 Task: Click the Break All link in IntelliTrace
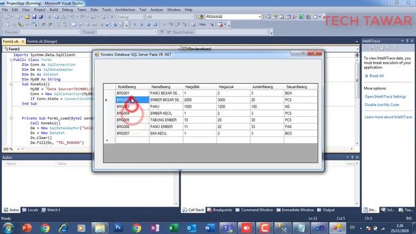pyautogui.click(x=376, y=76)
